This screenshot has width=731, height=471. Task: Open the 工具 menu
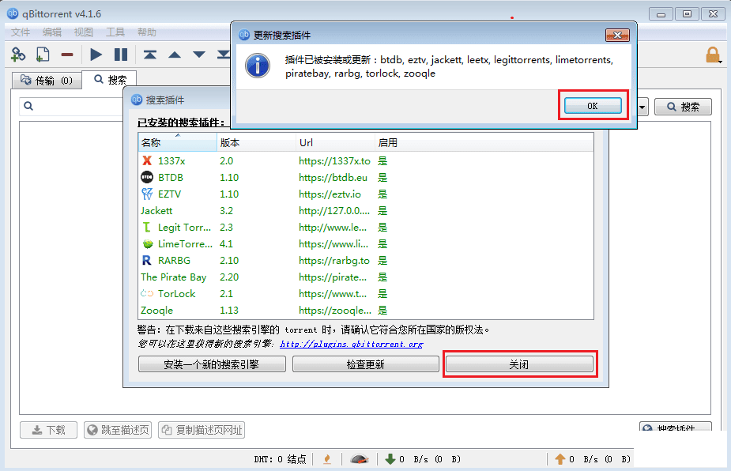[115, 32]
